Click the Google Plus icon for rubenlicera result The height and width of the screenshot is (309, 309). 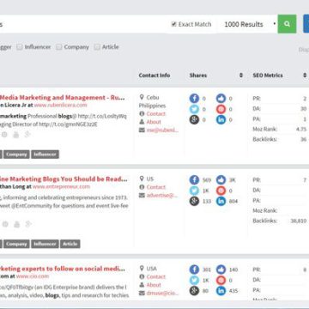[x=194, y=119]
